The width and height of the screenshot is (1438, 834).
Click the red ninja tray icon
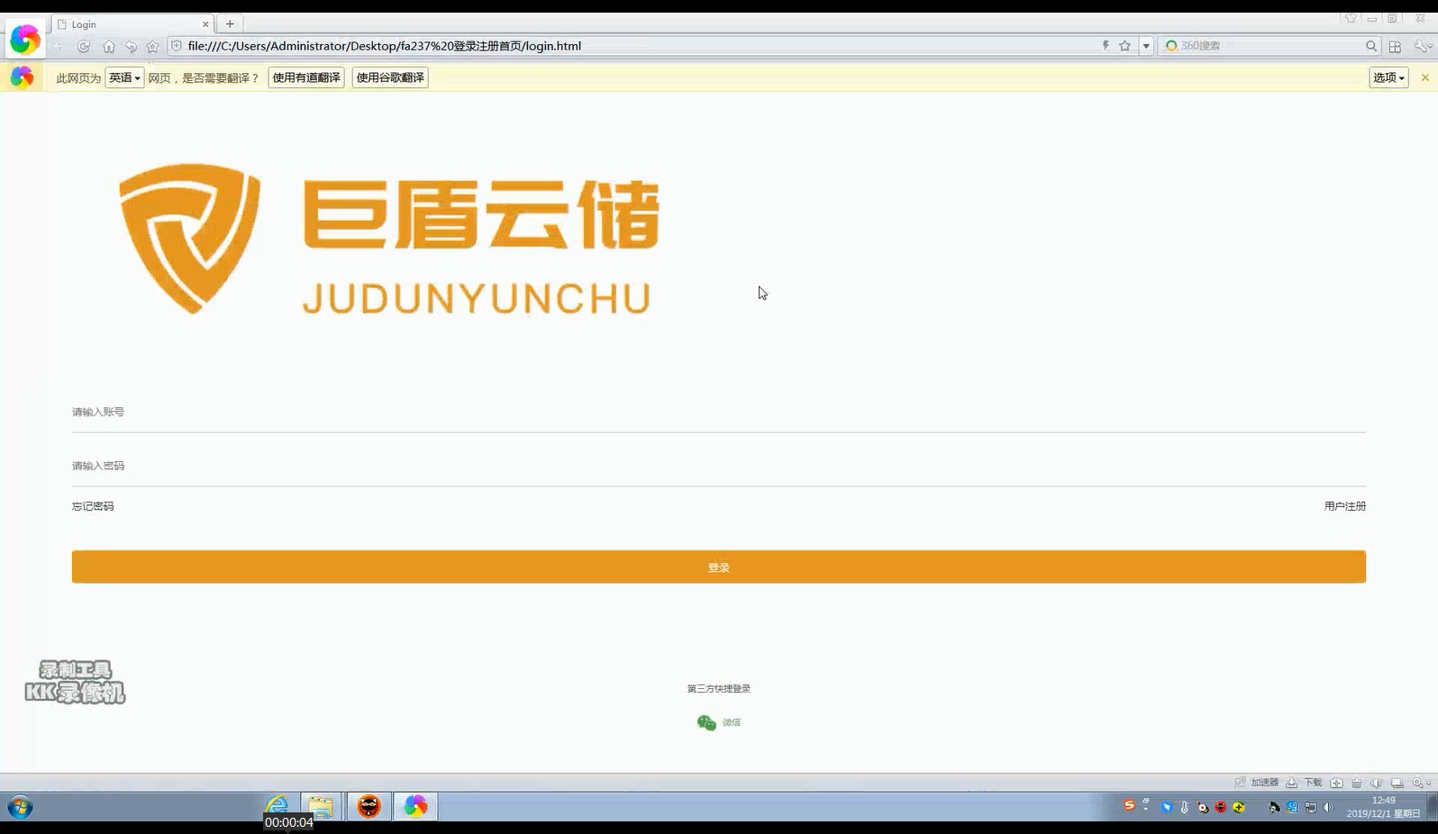click(1221, 807)
